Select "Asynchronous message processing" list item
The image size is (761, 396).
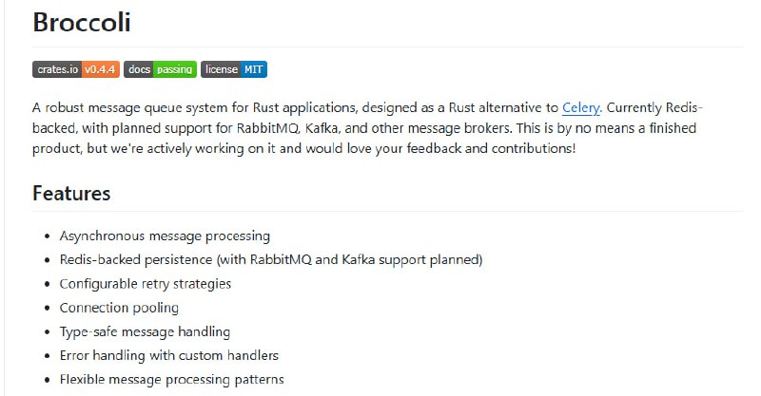click(165, 236)
